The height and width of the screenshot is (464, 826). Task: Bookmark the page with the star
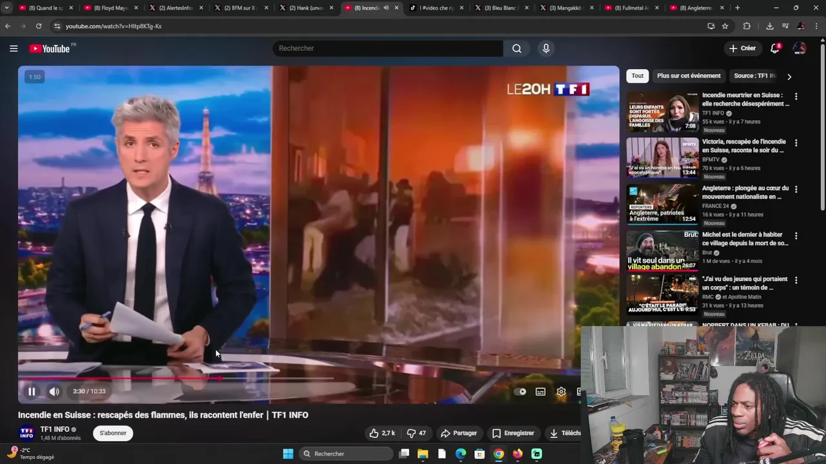point(725,26)
